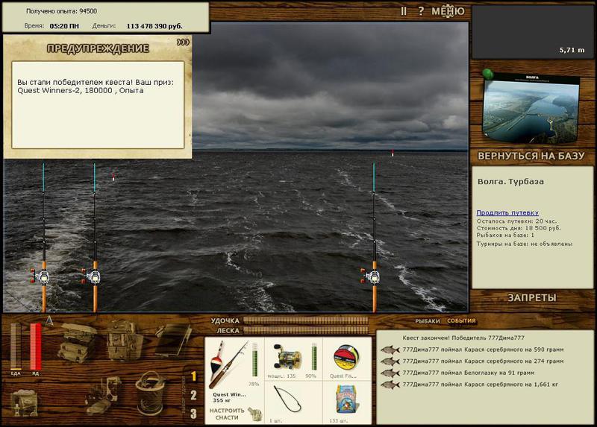Click 'Квест закончен! Победитель 777Дима777' event
Viewport: 597px width, 427px height.
coord(463,338)
